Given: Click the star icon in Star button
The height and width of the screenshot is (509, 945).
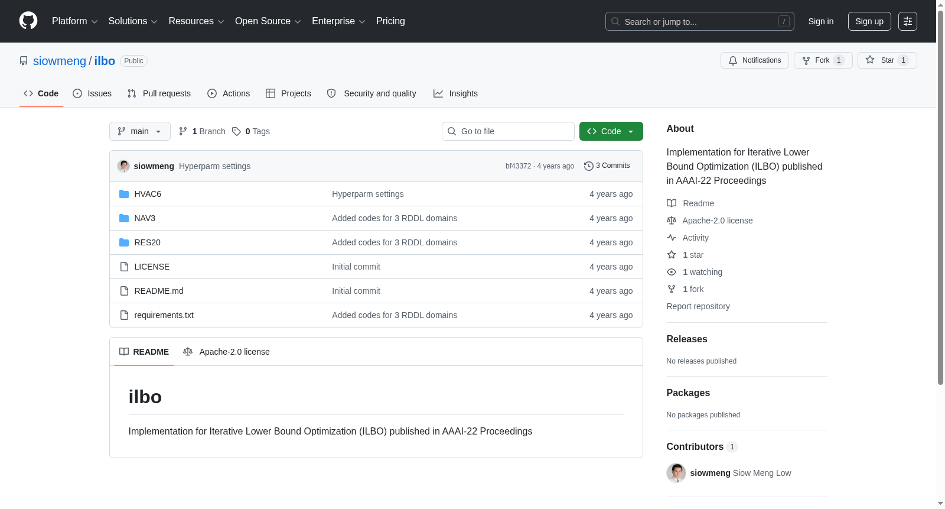Looking at the screenshot, I should [x=870, y=60].
